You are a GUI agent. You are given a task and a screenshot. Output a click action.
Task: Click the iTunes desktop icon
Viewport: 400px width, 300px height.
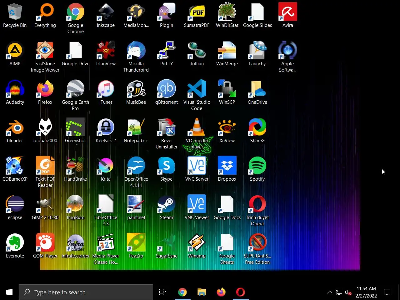[106, 89]
